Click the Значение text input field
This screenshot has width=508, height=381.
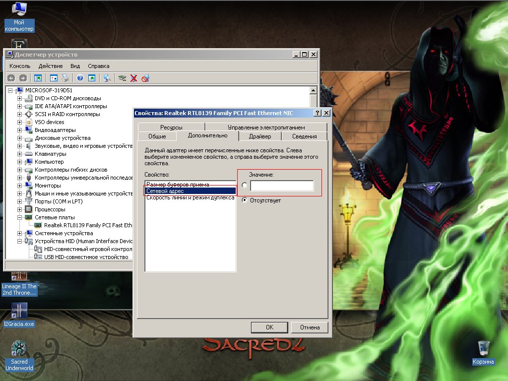282,186
